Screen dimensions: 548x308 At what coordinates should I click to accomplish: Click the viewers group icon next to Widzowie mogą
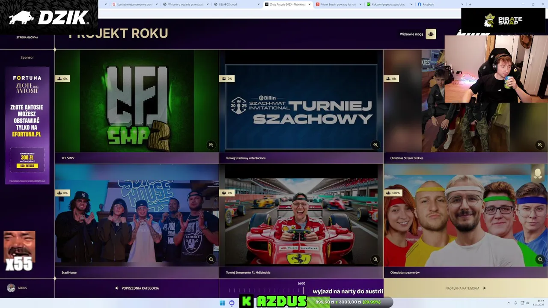[x=431, y=34]
